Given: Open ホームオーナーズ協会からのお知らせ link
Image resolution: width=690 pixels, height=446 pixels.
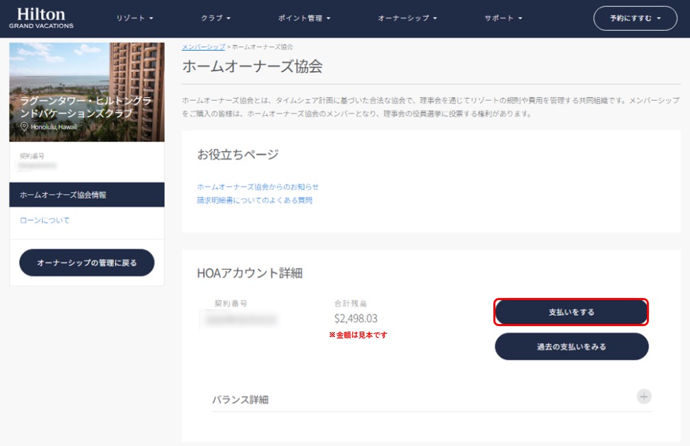Looking at the screenshot, I should 258,186.
